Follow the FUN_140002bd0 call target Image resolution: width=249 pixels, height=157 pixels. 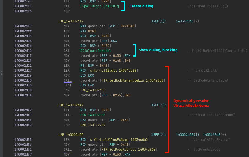point(93,115)
